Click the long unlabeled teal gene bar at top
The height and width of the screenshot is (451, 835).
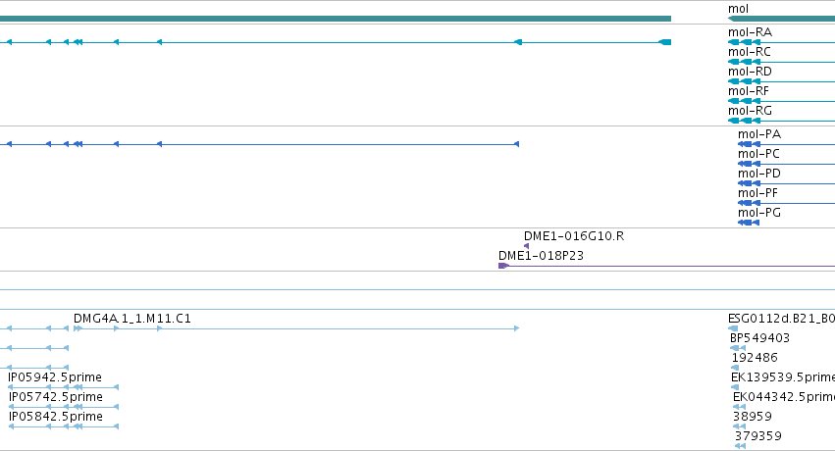click(x=336, y=19)
